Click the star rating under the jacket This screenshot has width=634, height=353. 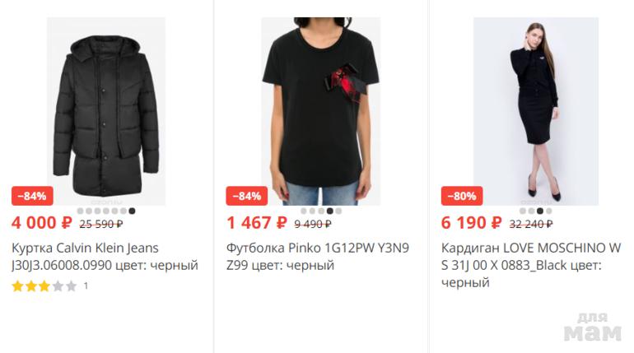[44, 286]
